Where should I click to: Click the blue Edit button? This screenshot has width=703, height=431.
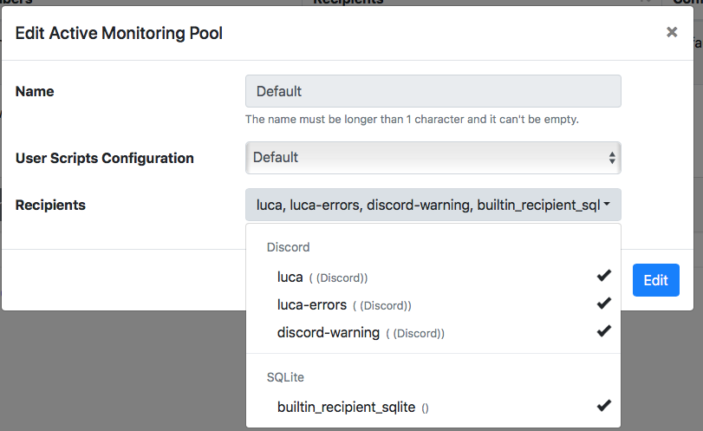coord(655,280)
